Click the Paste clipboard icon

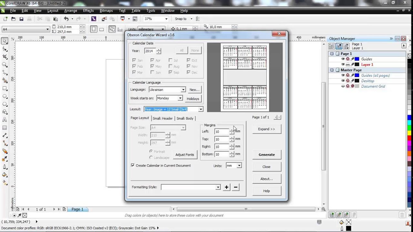click(55, 19)
